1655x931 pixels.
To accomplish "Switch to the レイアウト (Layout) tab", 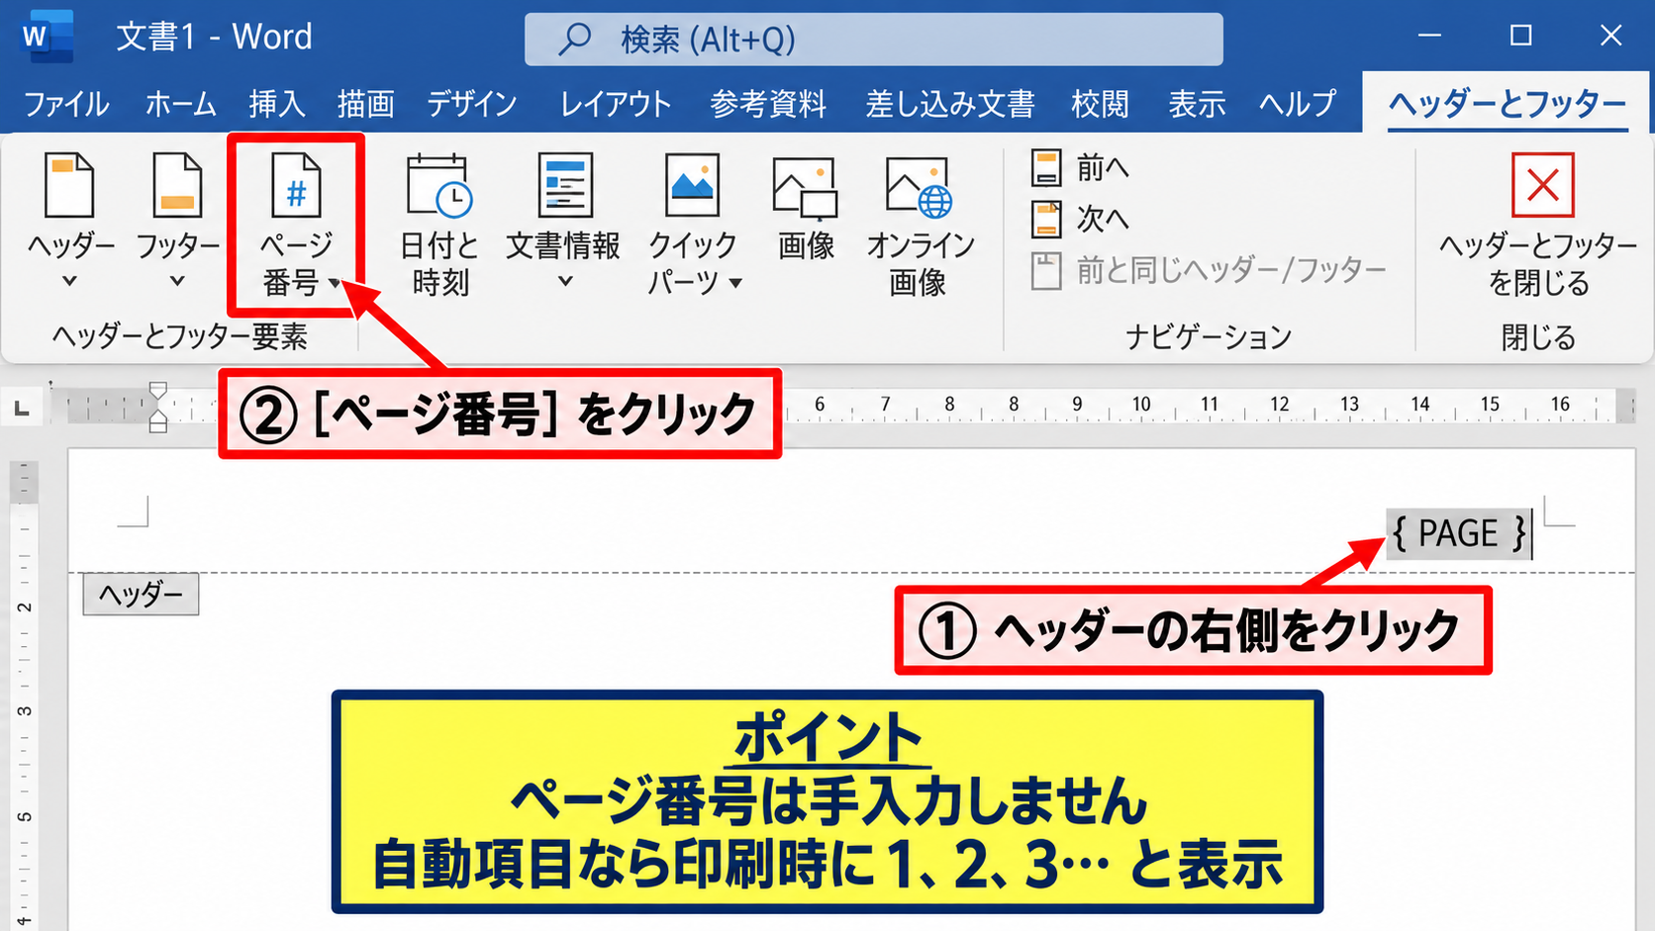I will click(x=616, y=104).
